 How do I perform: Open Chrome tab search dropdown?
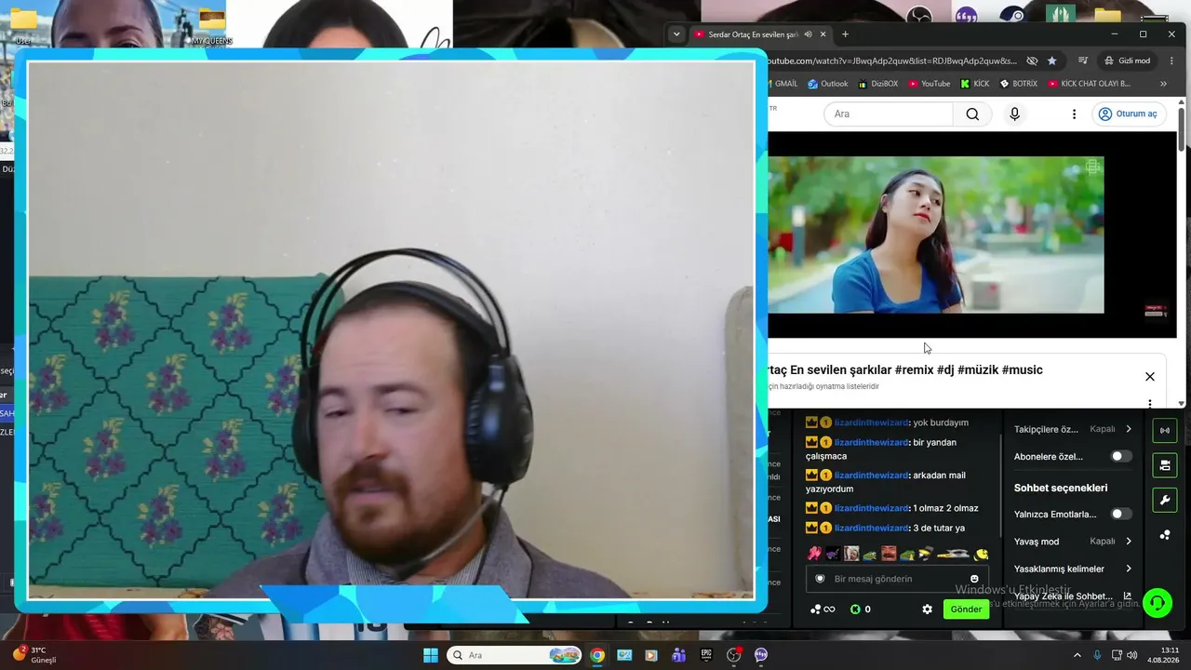(x=676, y=34)
